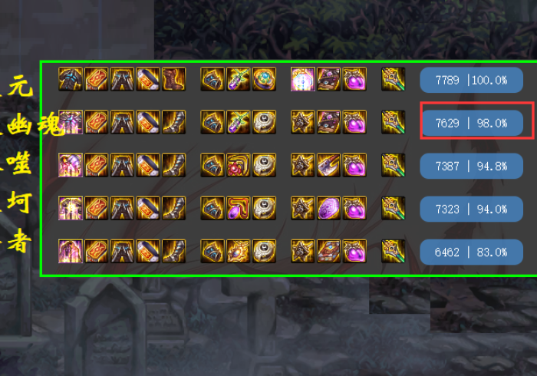Click the pink-haired character icon in 7387 row
The height and width of the screenshot is (376, 537).
(x=71, y=165)
